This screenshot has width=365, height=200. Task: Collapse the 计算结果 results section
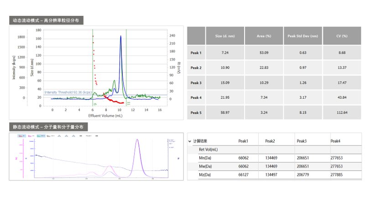(x=190, y=141)
